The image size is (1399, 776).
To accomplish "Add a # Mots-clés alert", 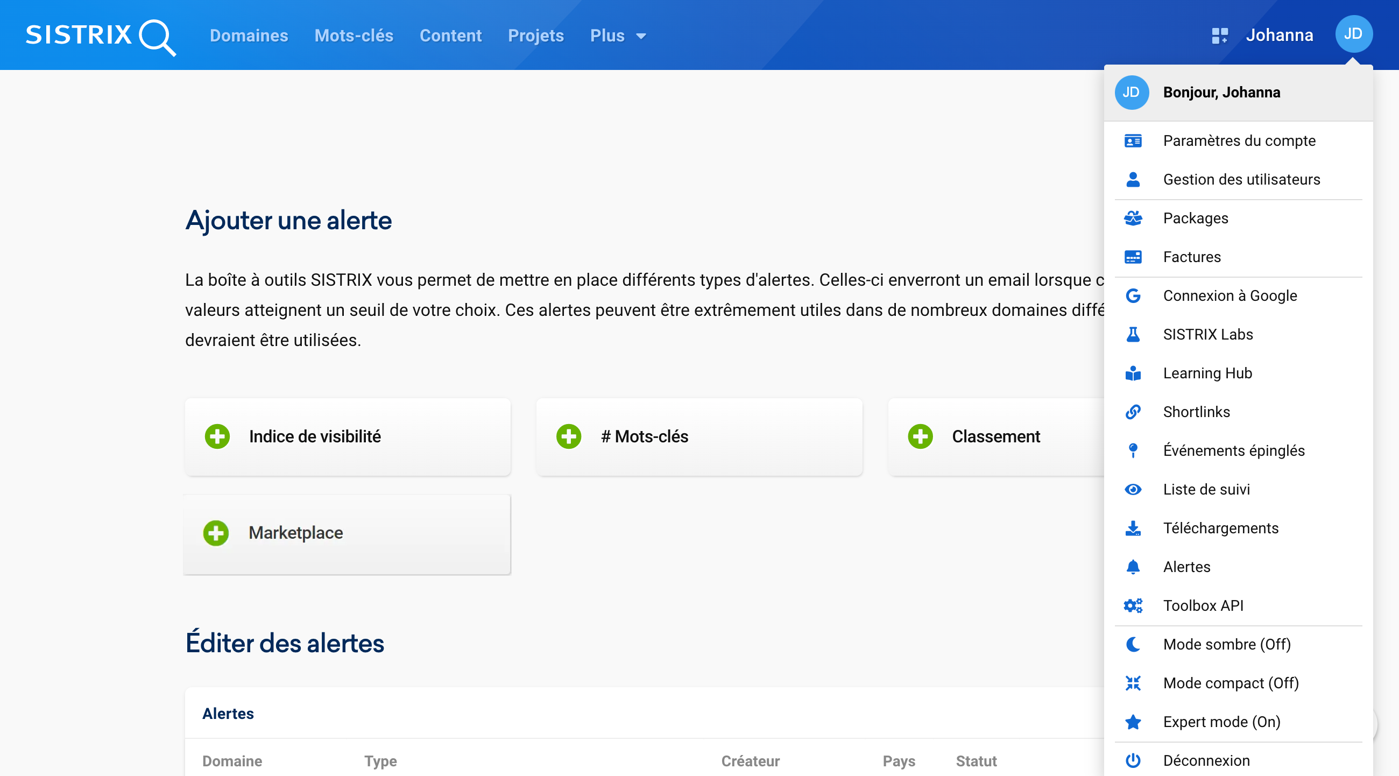I will 699,437.
